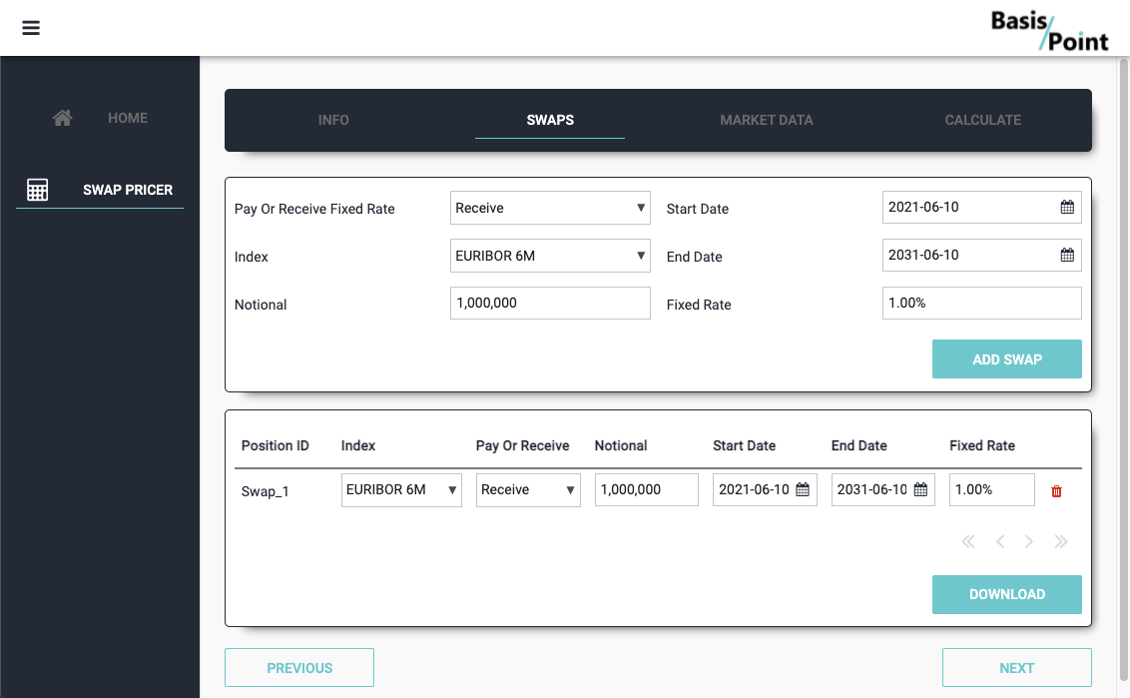1130x698 pixels.
Task: Delete Swap_1 with the trash icon
Action: pos(1057,491)
